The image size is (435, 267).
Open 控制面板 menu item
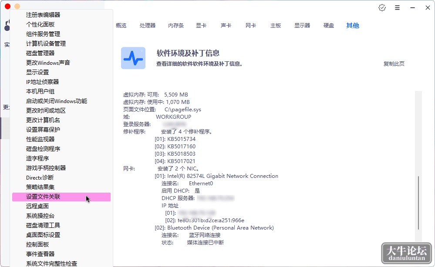click(61, 244)
